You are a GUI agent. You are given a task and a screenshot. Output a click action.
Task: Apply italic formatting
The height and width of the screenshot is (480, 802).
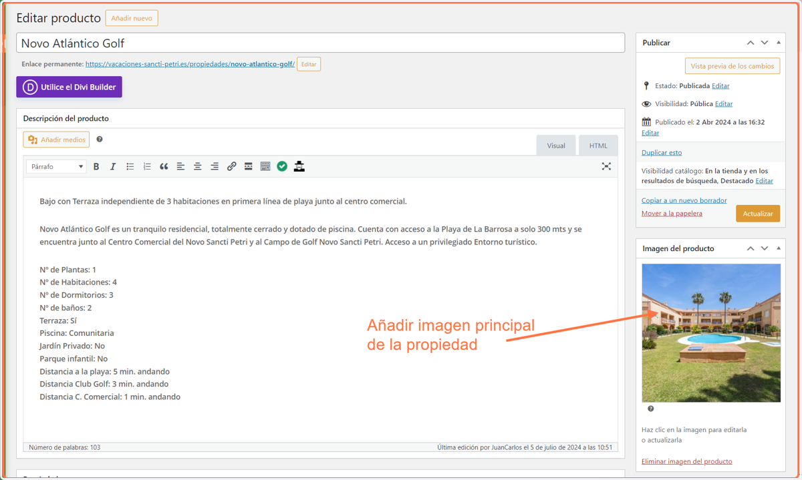tap(113, 166)
